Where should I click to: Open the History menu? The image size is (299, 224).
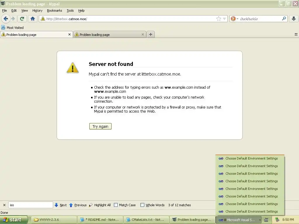click(37, 10)
